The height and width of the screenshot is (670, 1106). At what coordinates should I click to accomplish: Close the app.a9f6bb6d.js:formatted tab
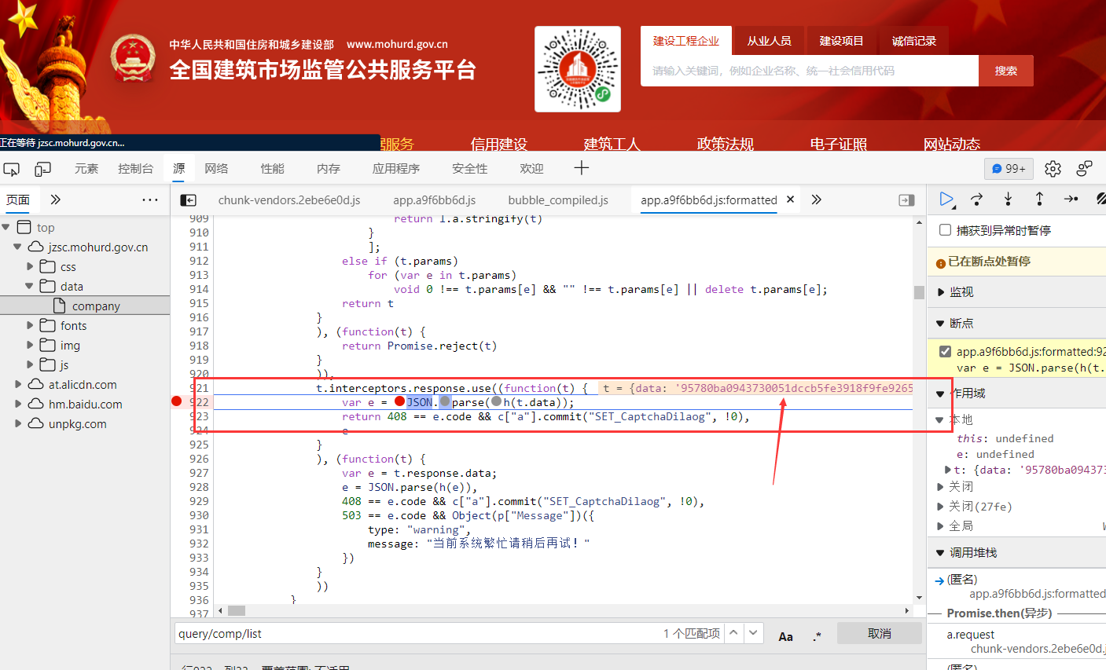point(791,200)
